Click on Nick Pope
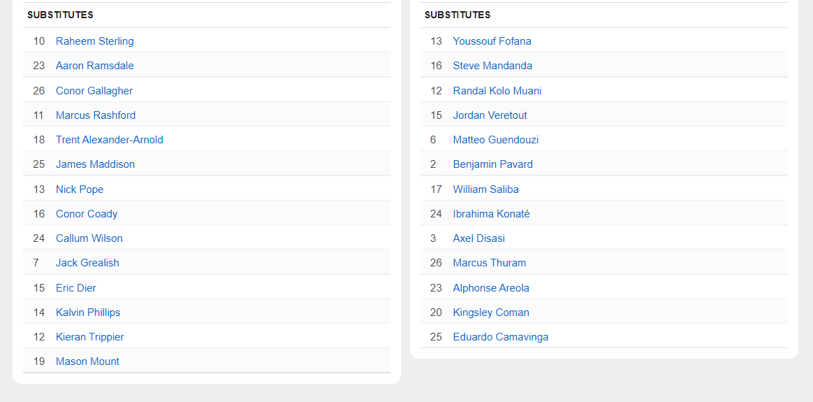 79,189
